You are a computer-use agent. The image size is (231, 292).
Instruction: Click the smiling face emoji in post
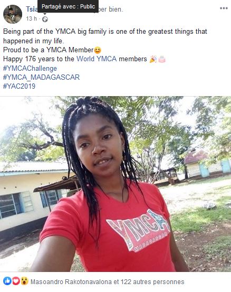pos(98,50)
